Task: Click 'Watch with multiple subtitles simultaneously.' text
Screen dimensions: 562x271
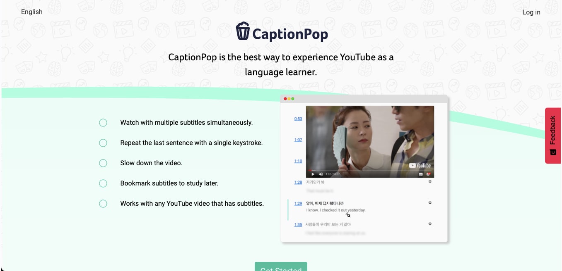Action: click(x=186, y=123)
